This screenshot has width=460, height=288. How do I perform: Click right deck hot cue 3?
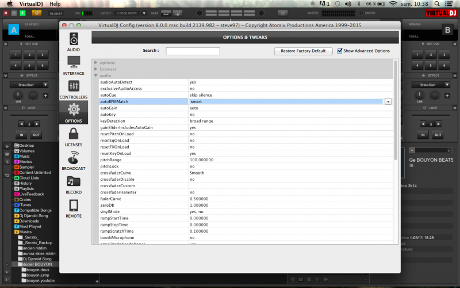coord(444,55)
